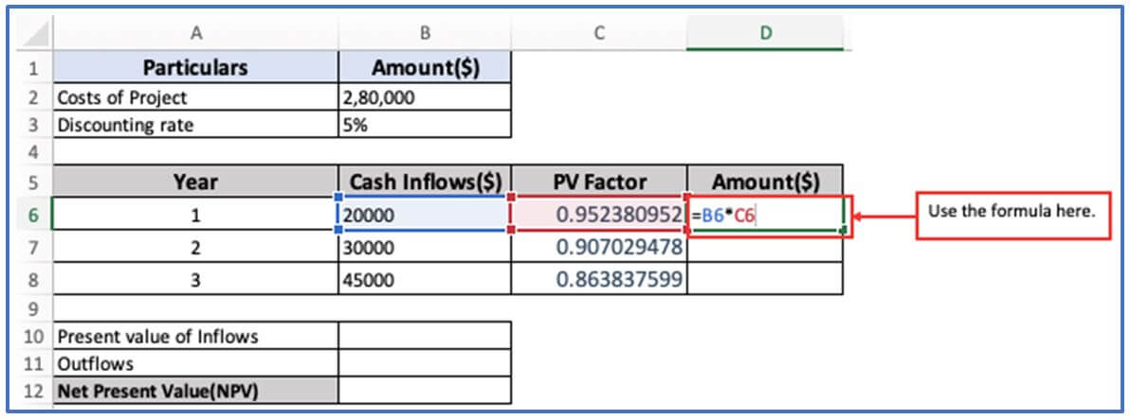Select the 0.907029478 PV factor cell
Image resolution: width=1130 pixels, height=420 pixels.
pos(599,248)
